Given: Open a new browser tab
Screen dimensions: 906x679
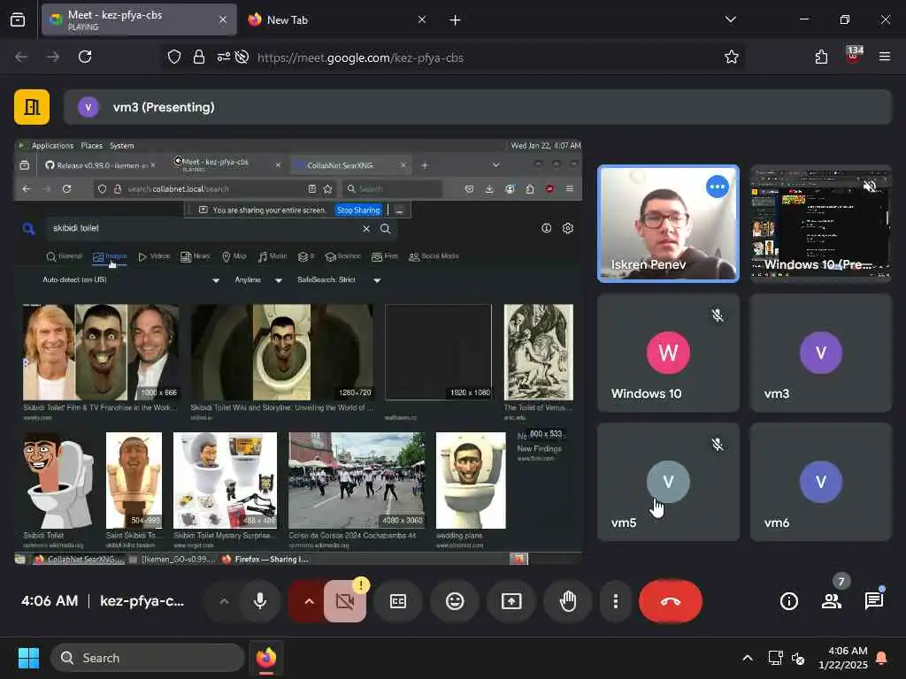Looking at the screenshot, I should pyautogui.click(x=455, y=20).
